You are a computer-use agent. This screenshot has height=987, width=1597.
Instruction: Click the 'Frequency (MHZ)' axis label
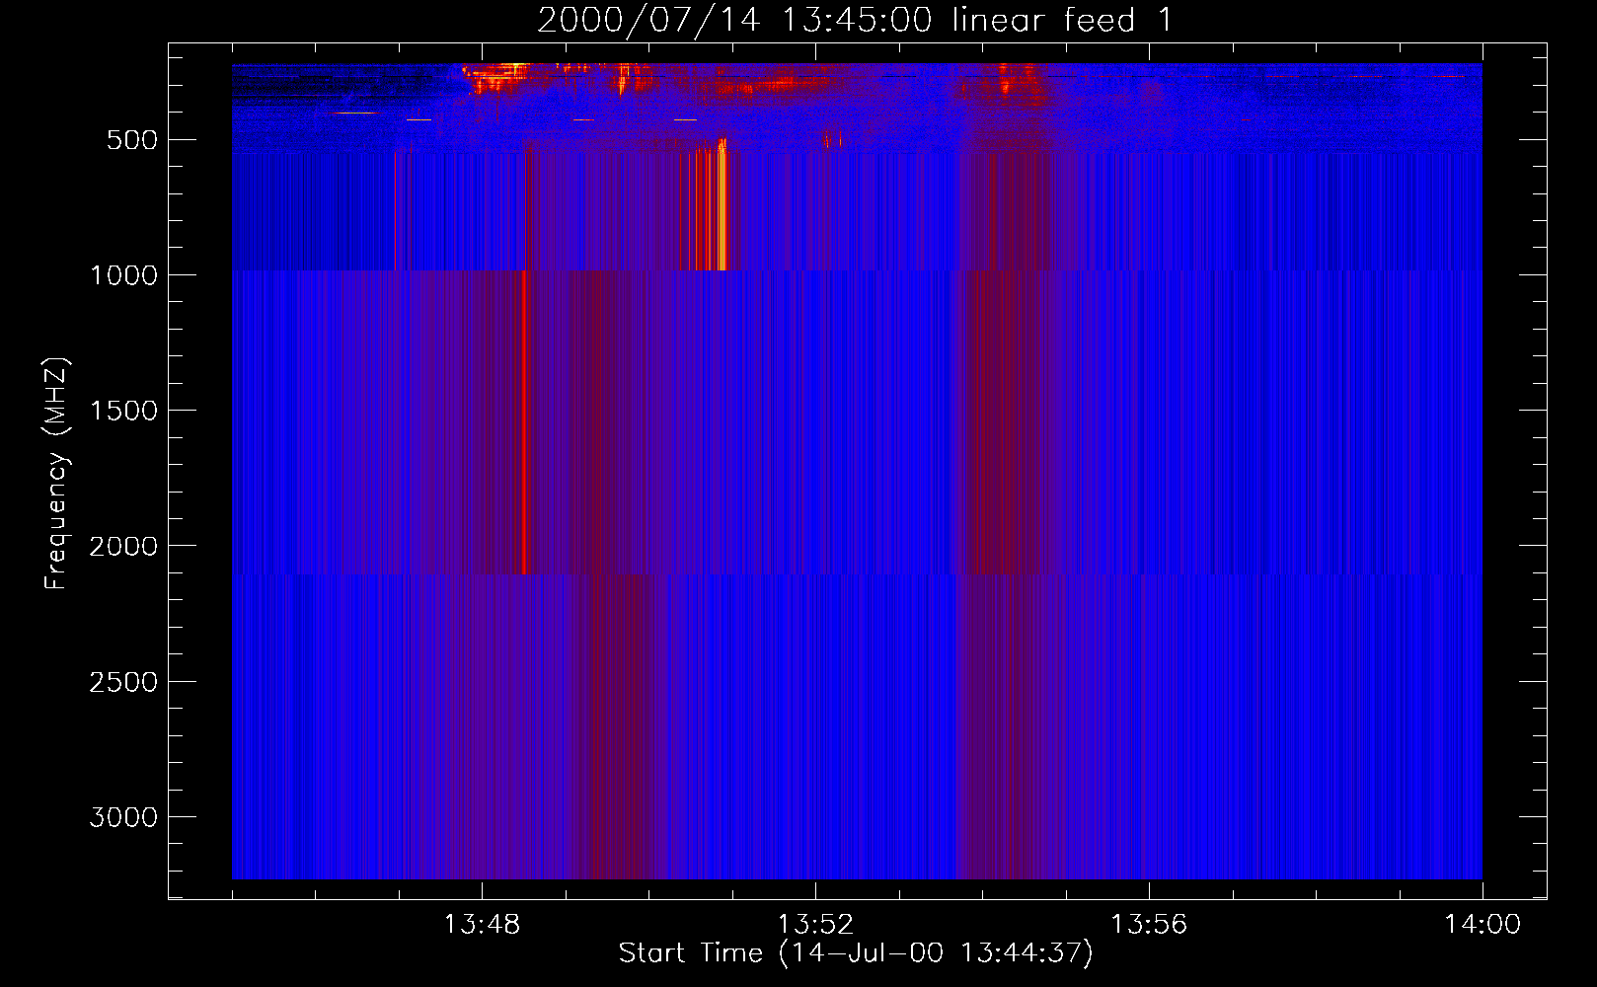[57, 474]
